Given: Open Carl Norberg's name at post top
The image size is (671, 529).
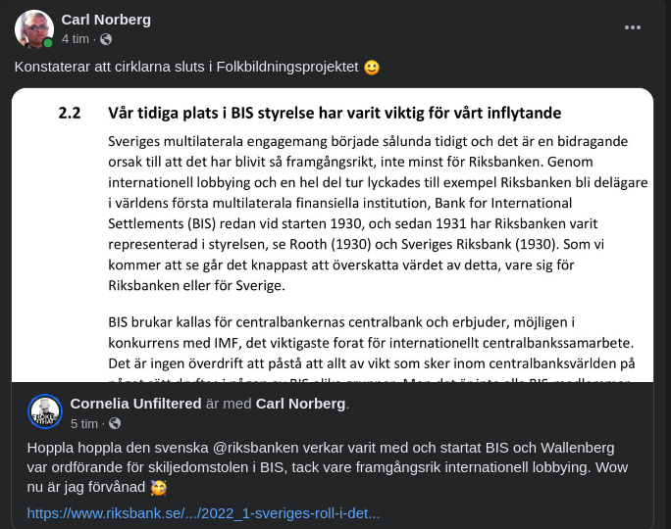Looking at the screenshot, I should click(104, 20).
